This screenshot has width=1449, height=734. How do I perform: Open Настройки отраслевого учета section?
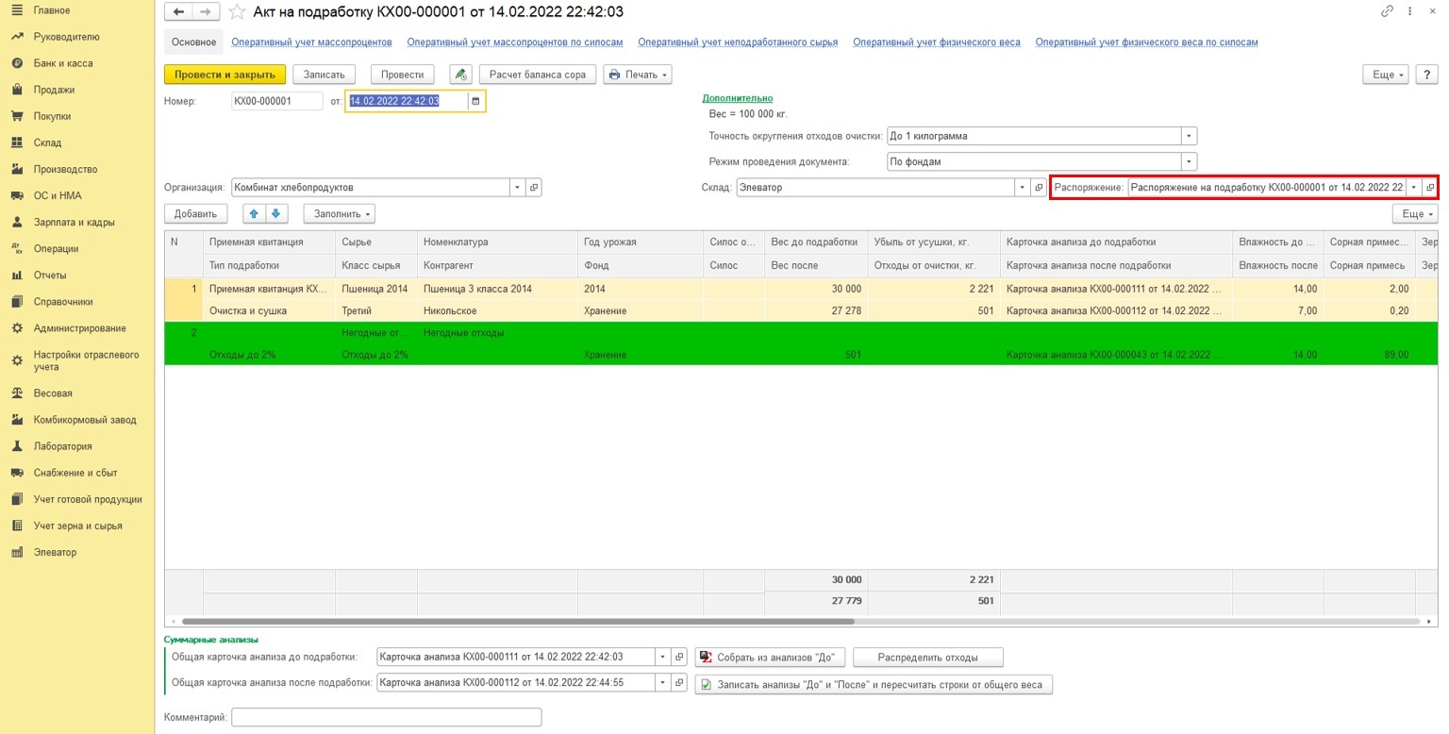(86, 360)
